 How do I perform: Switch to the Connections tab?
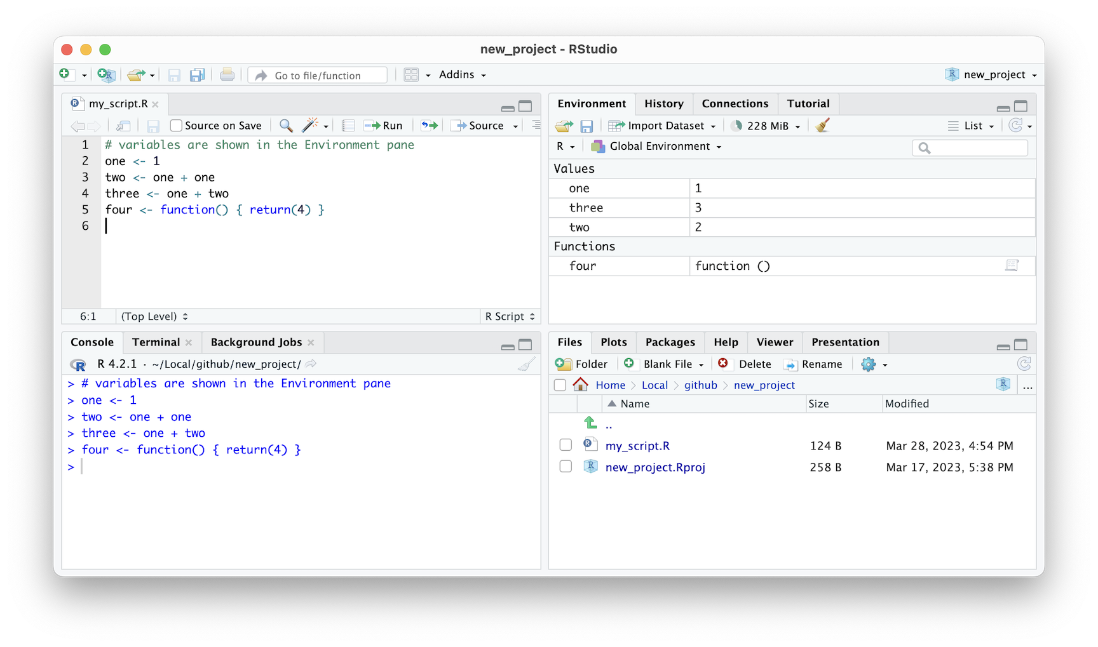point(735,103)
